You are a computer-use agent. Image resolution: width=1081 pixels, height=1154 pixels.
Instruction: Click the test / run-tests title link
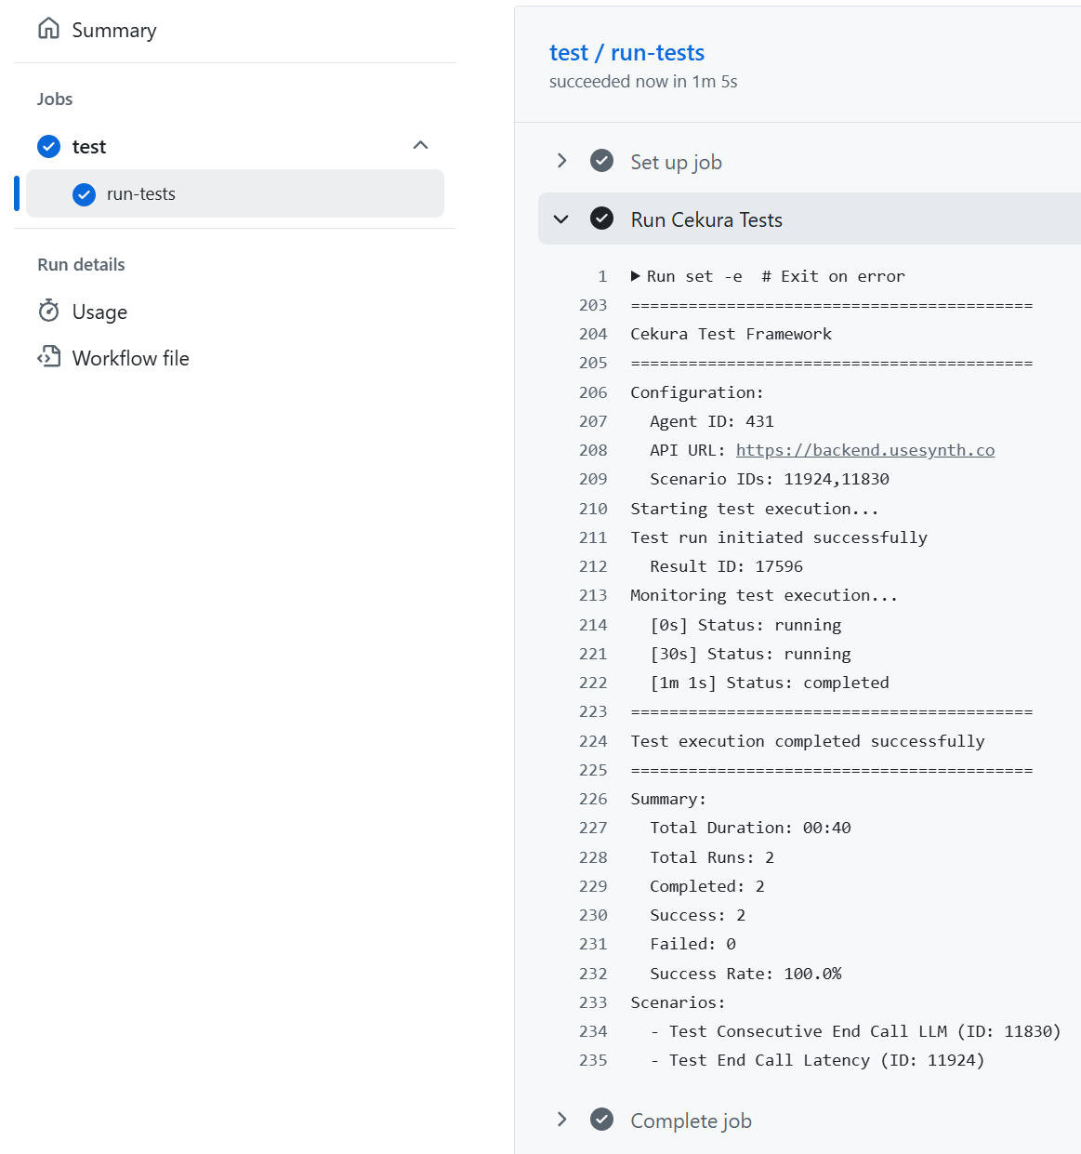point(626,52)
